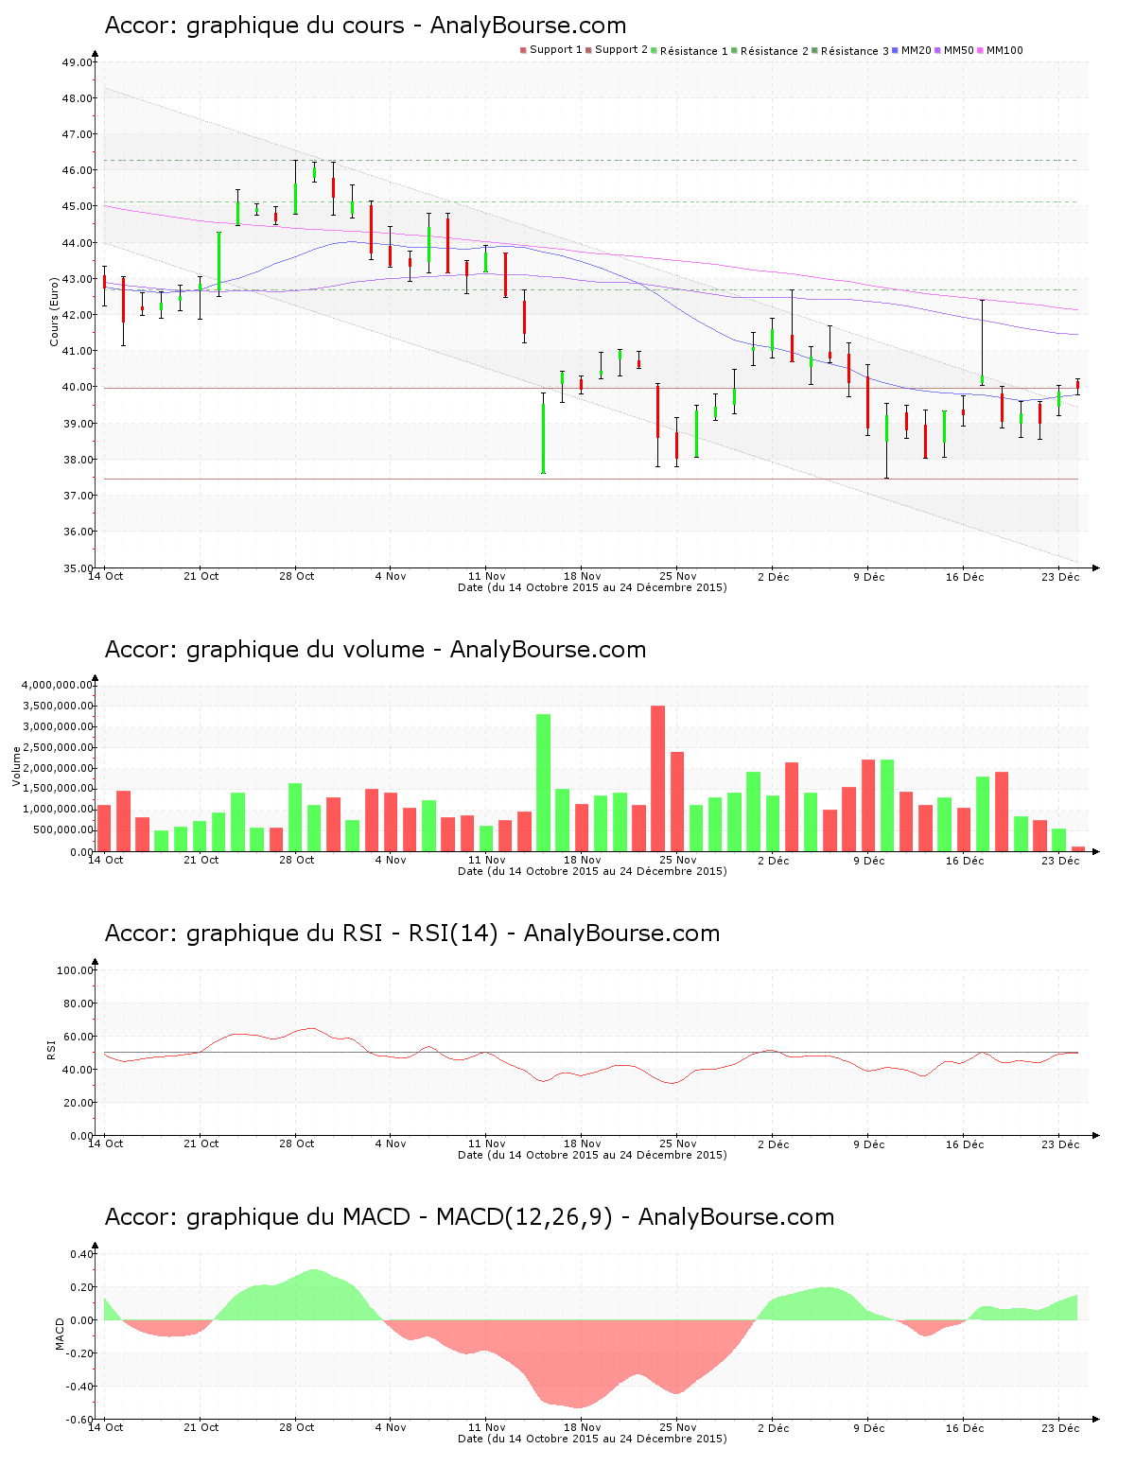Click '25 Nov' on the volume chart axis
This screenshot has height=1466, width=1135.
click(x=678, y=860)
